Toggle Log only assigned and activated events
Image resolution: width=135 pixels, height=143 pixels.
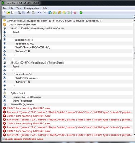point(3,139)
